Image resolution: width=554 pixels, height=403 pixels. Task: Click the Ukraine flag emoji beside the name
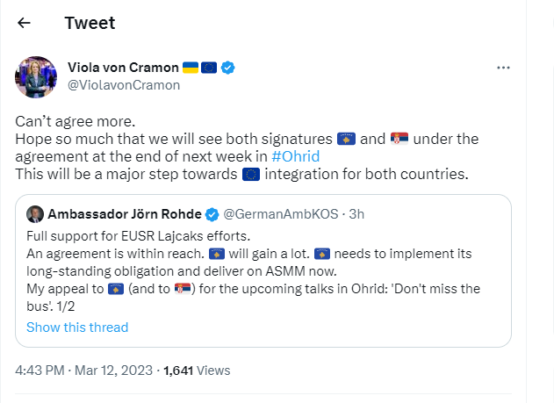click(190, 68)
